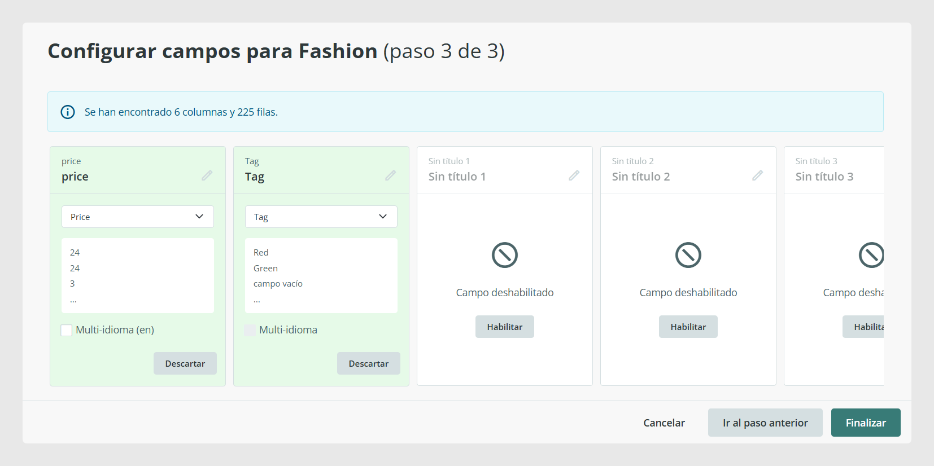This screenshot has width=934, height=466.
Task: Click disabled-field icon in Sin título 1
Action: point(505,255)
